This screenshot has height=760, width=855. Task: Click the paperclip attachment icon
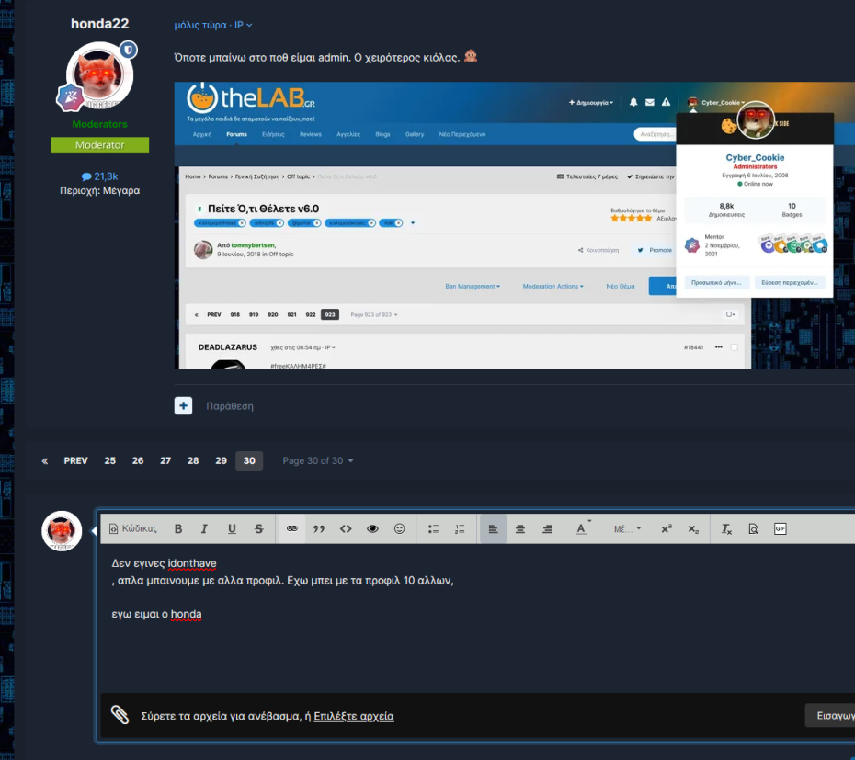(120, 715)
